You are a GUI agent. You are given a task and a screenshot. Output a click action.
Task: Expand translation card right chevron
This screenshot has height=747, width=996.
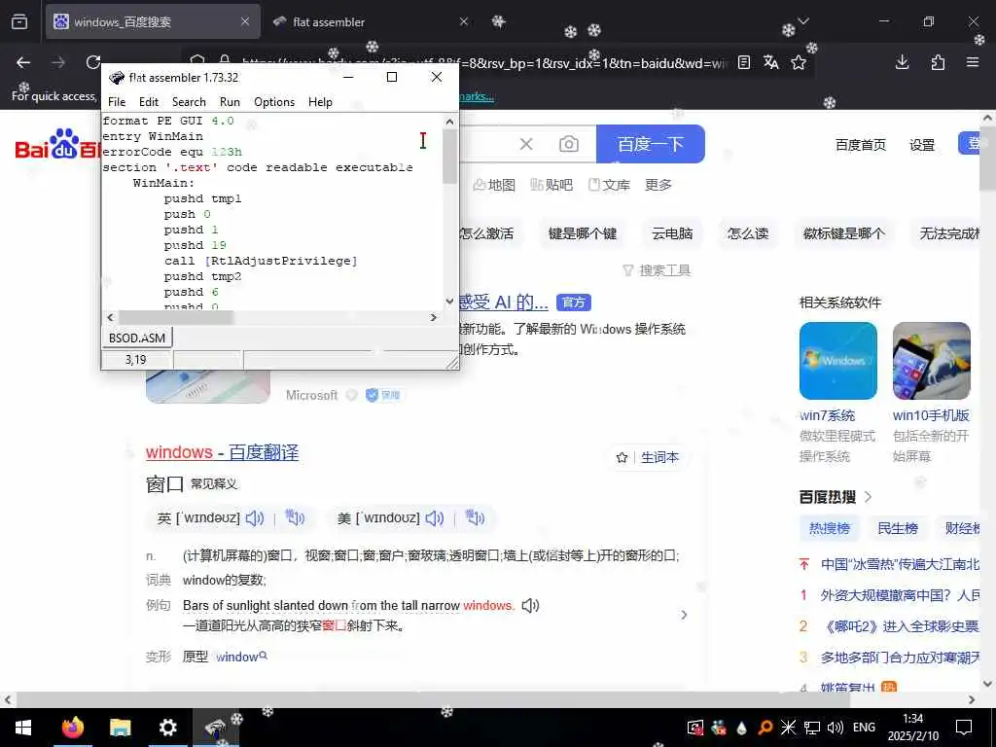click(684, 615)
